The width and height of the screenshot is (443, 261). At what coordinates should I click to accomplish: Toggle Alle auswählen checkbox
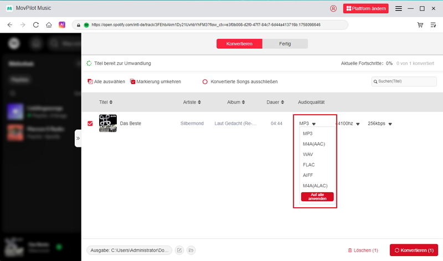point(90,81)
